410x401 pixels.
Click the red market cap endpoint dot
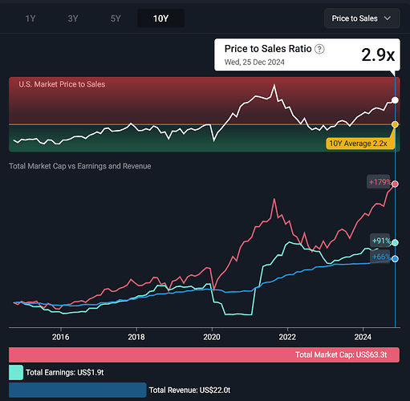pyautogui.click(x=395, y=184)
